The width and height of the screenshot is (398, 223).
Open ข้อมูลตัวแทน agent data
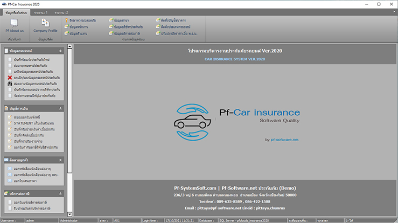click(76, 33)
